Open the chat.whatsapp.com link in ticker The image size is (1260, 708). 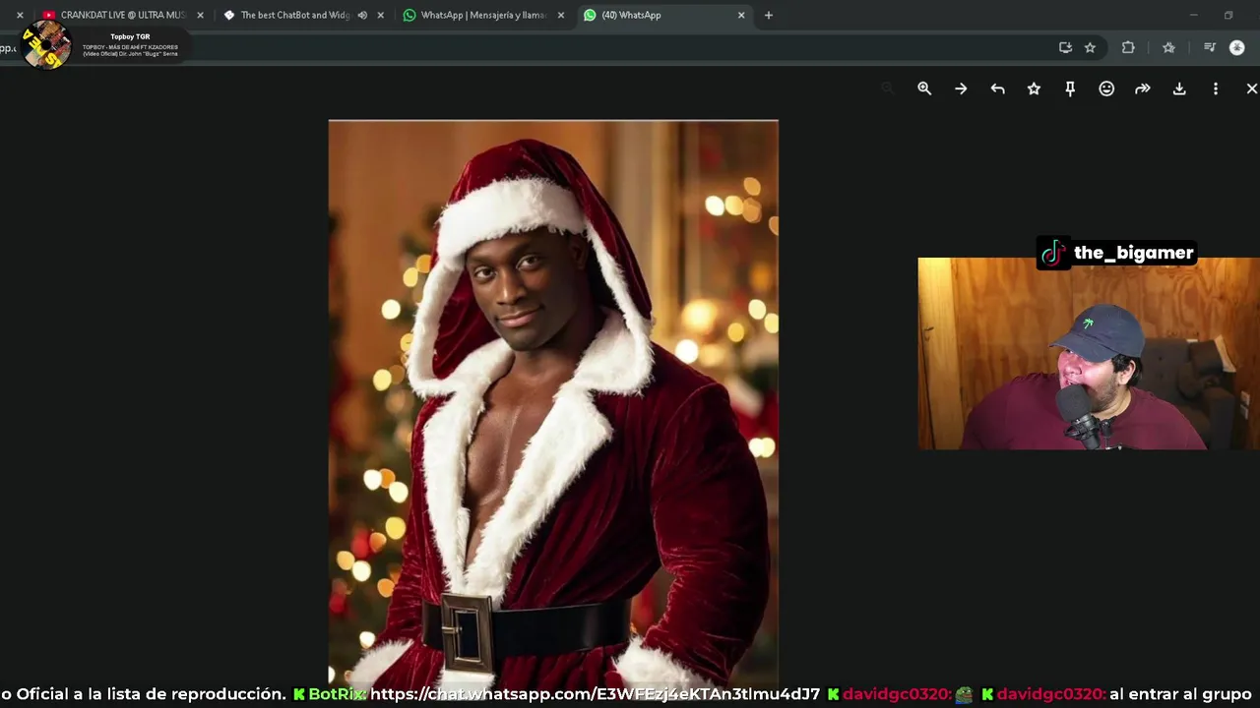pos(595,694)
